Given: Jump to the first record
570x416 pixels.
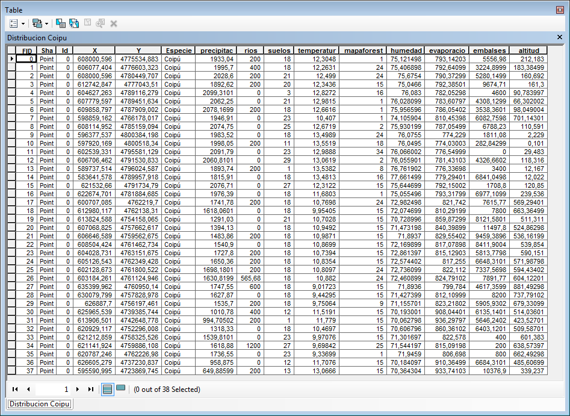Looking at the screenshot, I should (15, 390).
